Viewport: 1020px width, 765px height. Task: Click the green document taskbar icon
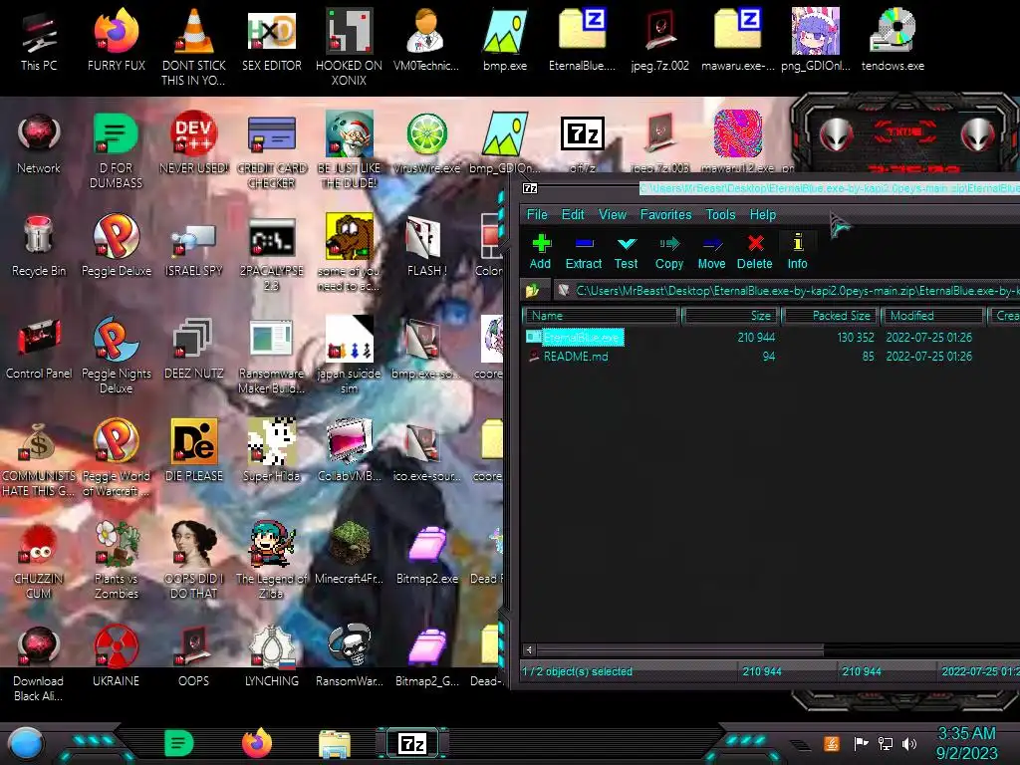tap(179, 743)
